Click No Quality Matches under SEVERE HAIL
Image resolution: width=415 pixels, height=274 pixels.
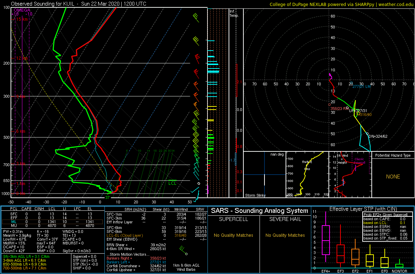pos(285,235)
